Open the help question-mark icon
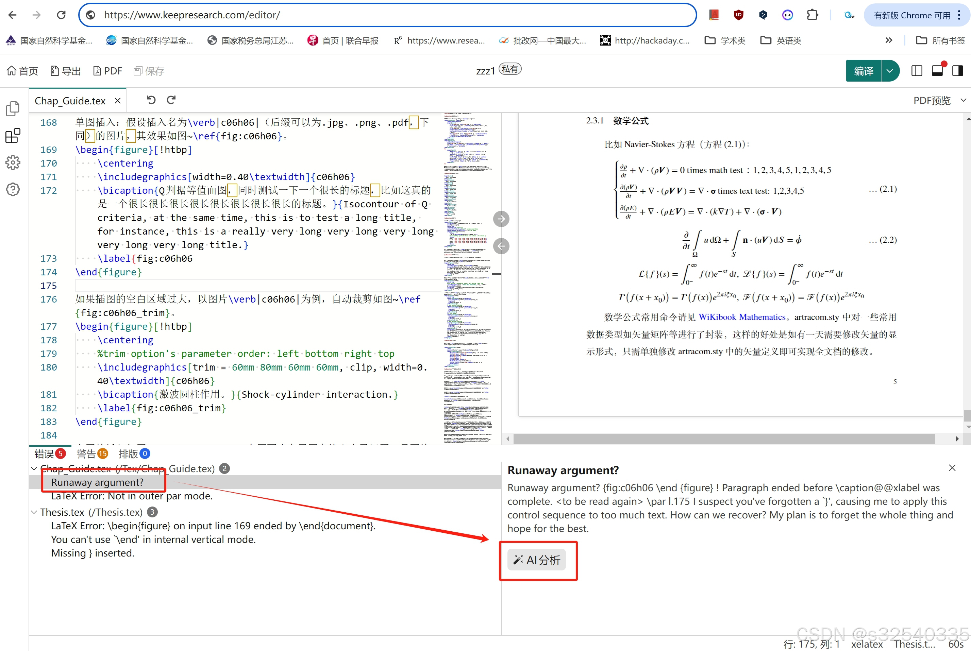This screenshot has height=651, width=971. click(13, 190)
